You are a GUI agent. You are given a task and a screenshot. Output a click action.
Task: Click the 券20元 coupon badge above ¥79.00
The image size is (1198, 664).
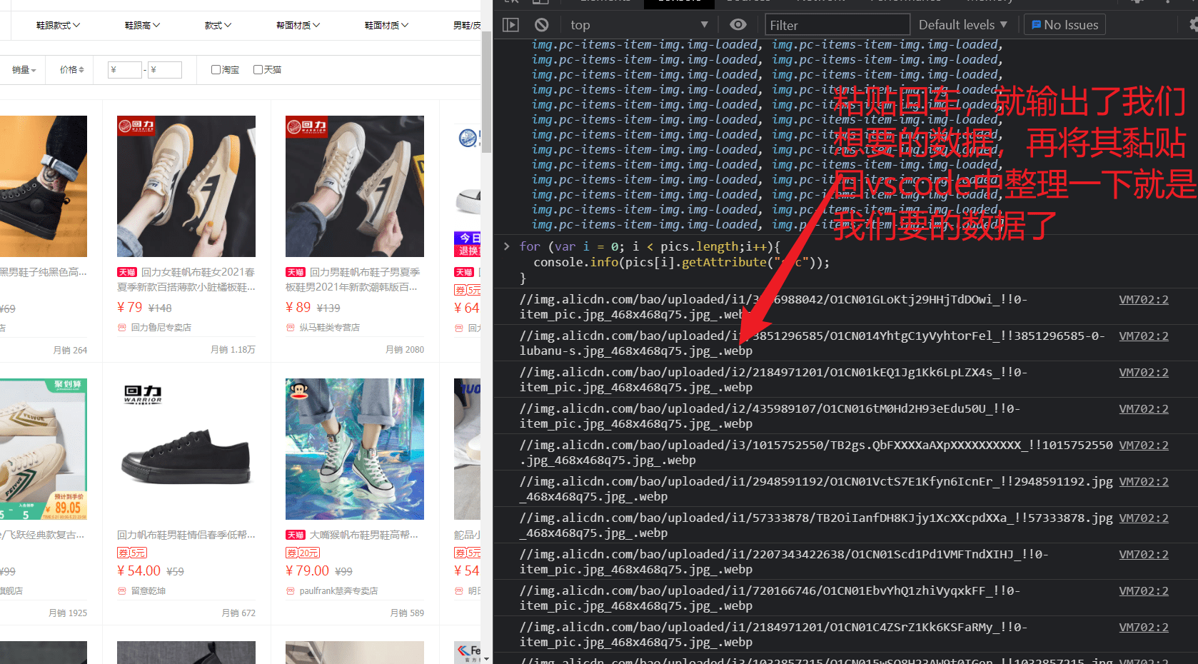[x=303, y=553]
